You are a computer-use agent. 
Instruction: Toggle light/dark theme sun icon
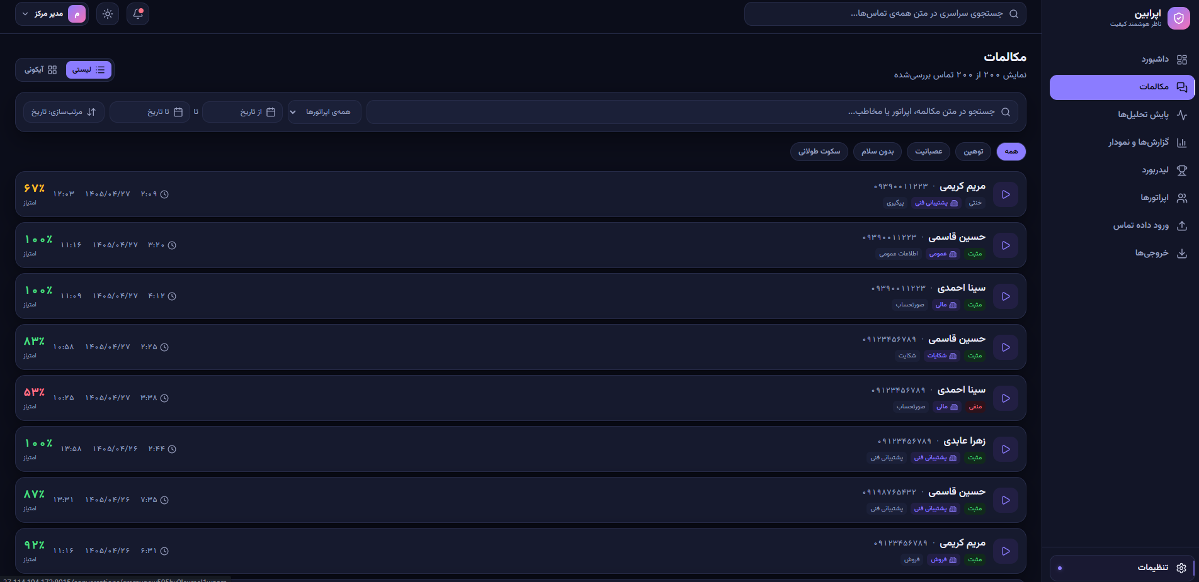(108, 14)
